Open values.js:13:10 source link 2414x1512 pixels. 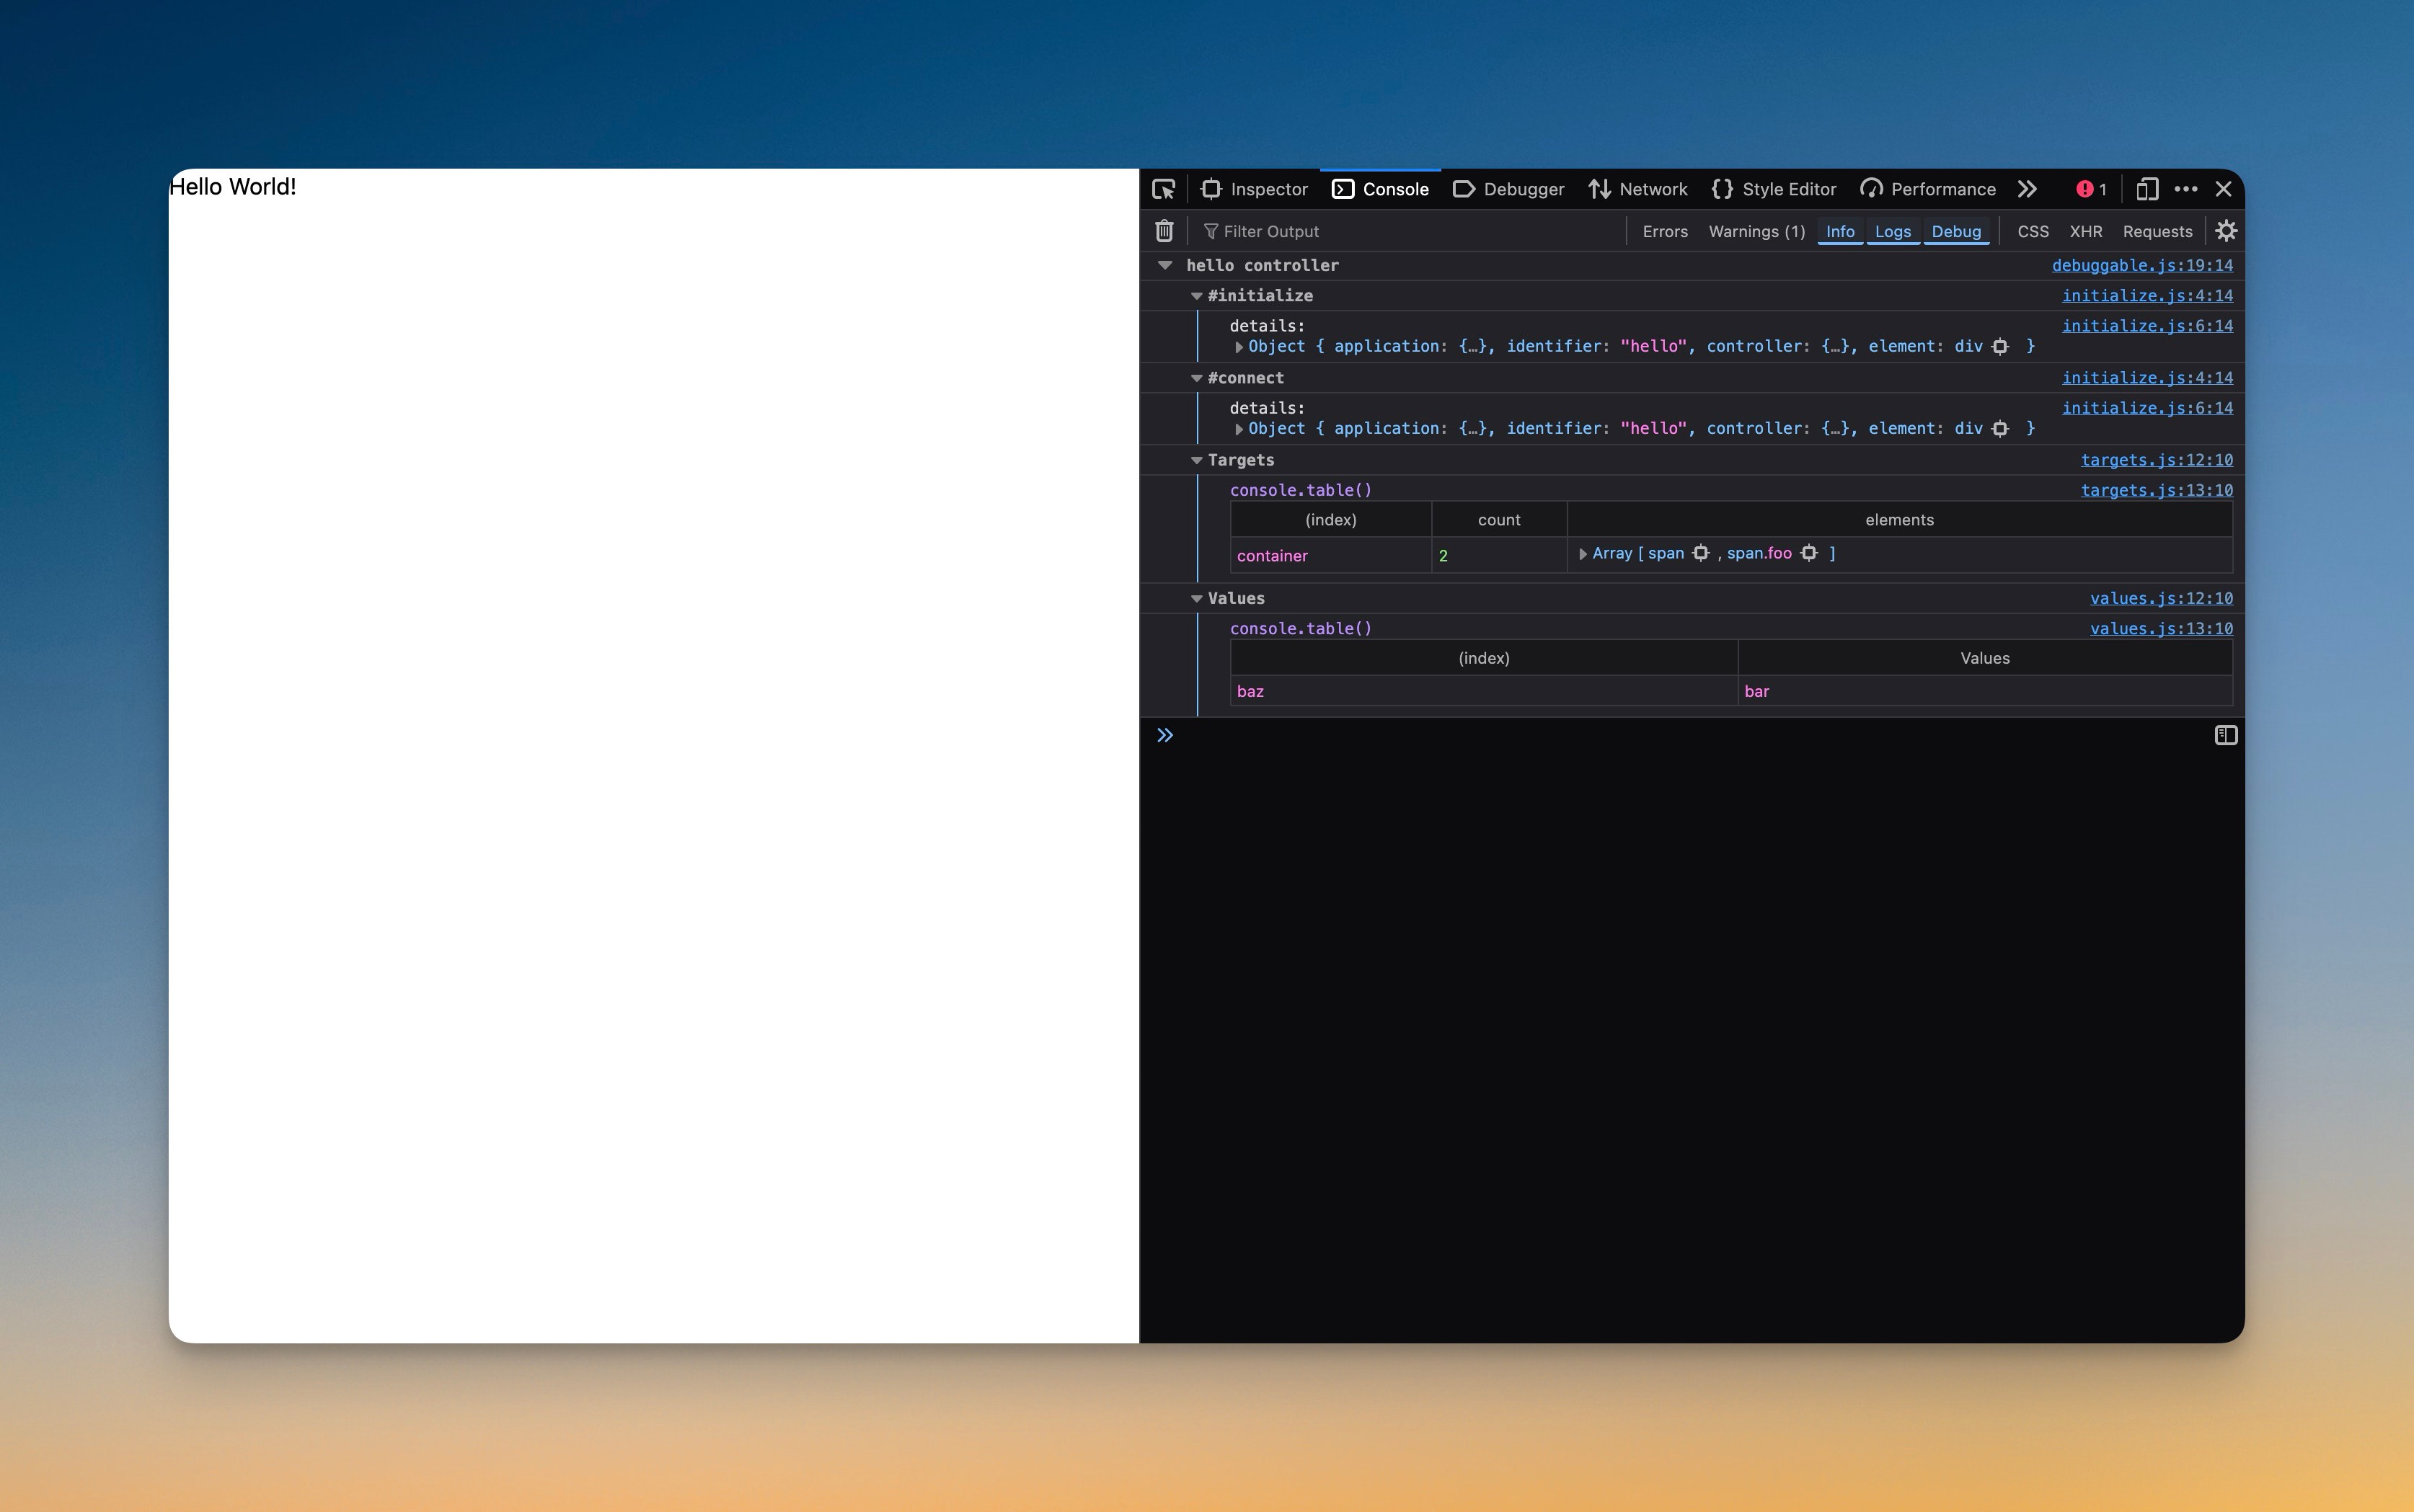coord(2160,628)
